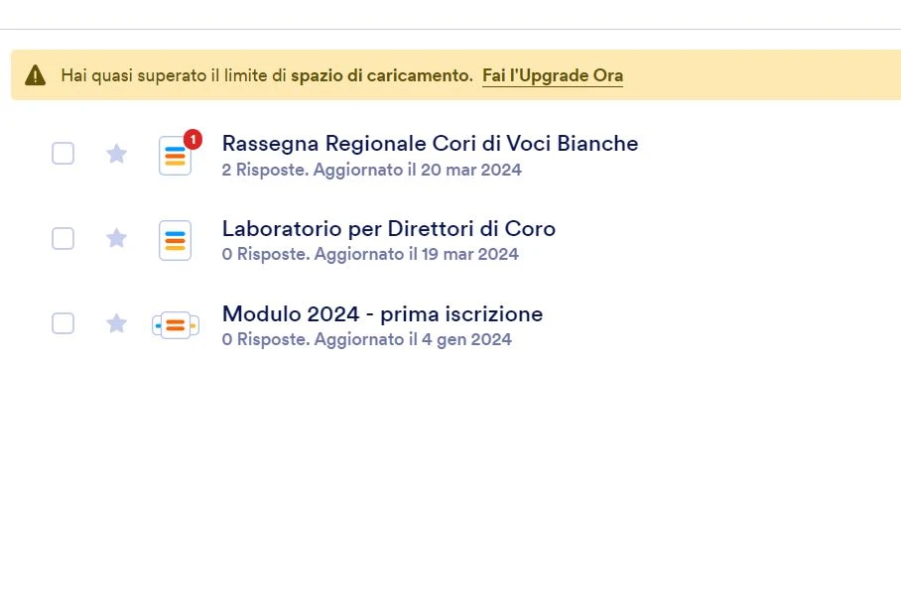Check the Laboratorio per Direttori checkbox
The width and height of the screenshot is (901, 606).
click(x=63, y=238)
